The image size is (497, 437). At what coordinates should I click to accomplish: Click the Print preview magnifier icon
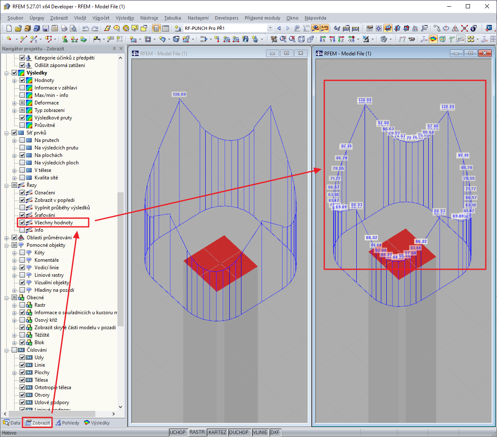[73, 29]
